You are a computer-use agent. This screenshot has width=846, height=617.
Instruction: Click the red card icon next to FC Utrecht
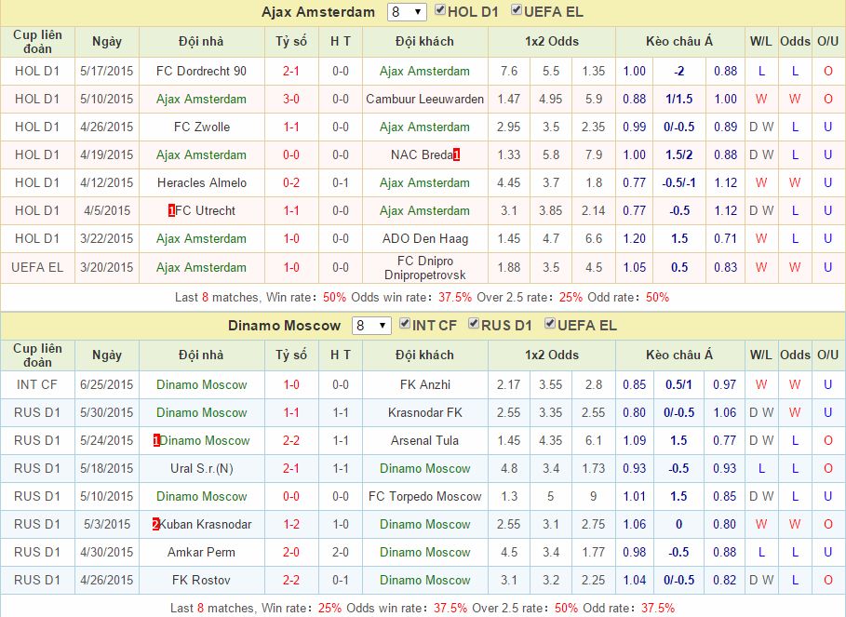171,211
